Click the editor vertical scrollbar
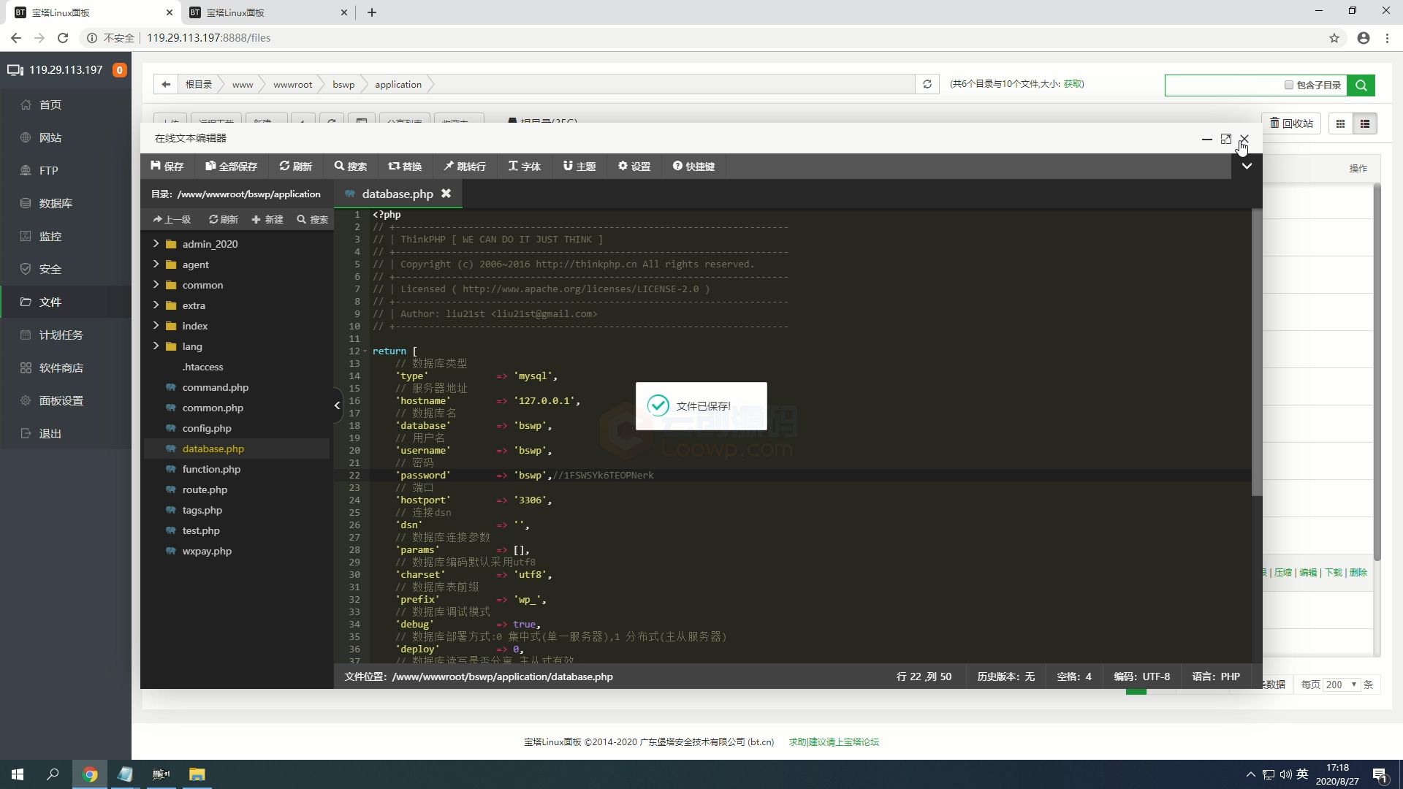The height and width of the screenshot is (789, 1403). click(1256, 352)
